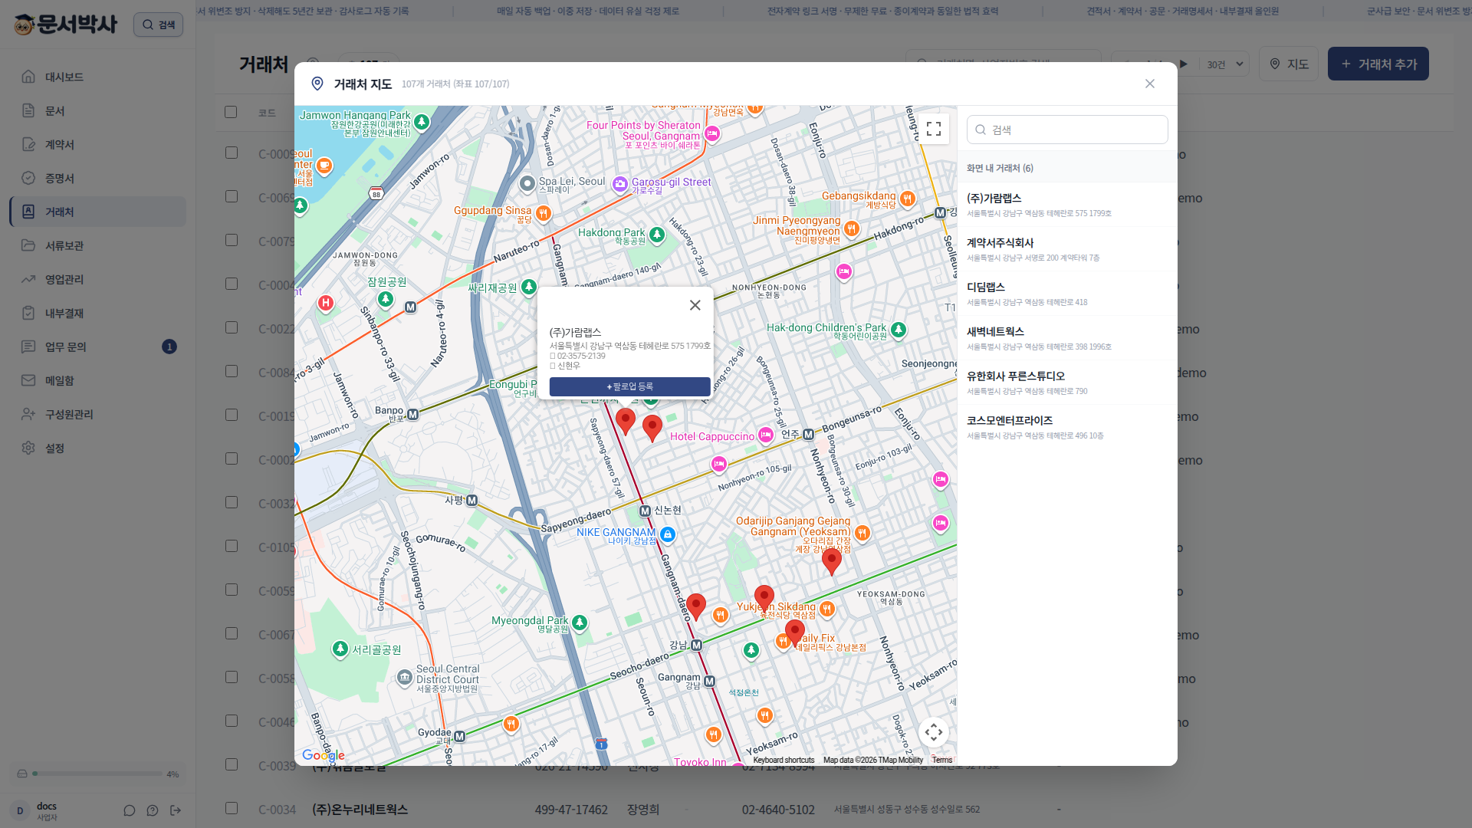
Task: Select the red marker left of Hotel Cappuccino
Action: 652,428
